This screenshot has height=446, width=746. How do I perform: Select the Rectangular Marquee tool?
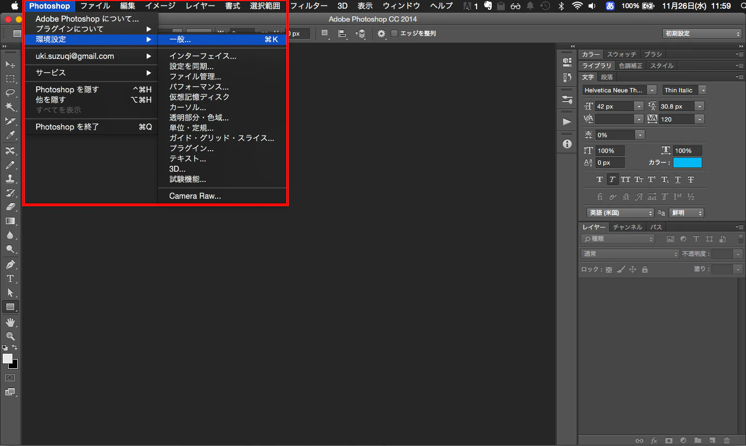[10, 79]
